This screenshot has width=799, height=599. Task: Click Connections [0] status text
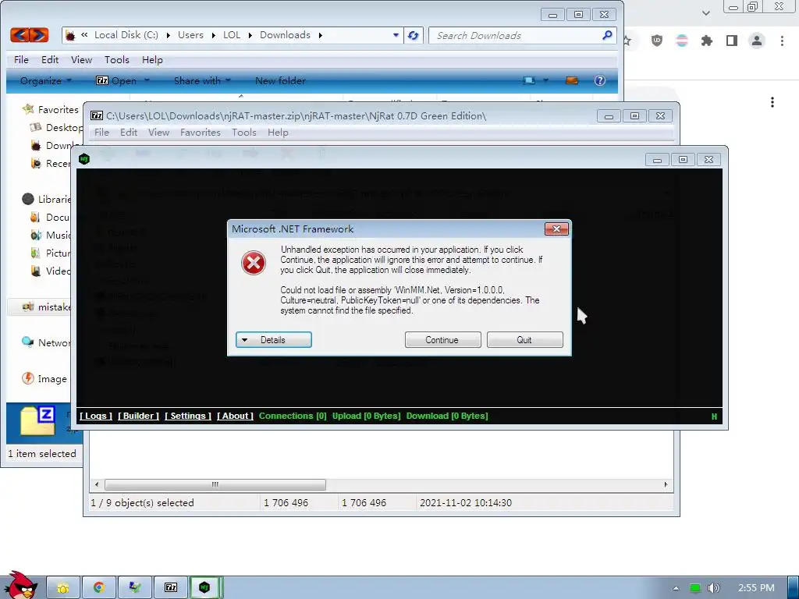coord(293,416)
